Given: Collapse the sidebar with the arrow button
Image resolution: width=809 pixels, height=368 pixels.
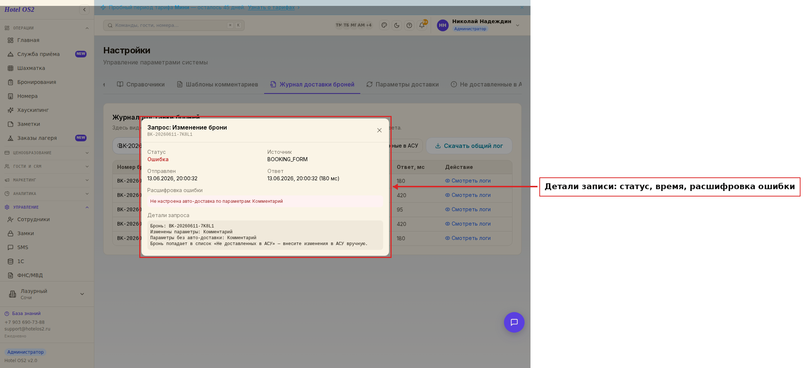Looking at the screenshot, I should (x=84, y=10).
